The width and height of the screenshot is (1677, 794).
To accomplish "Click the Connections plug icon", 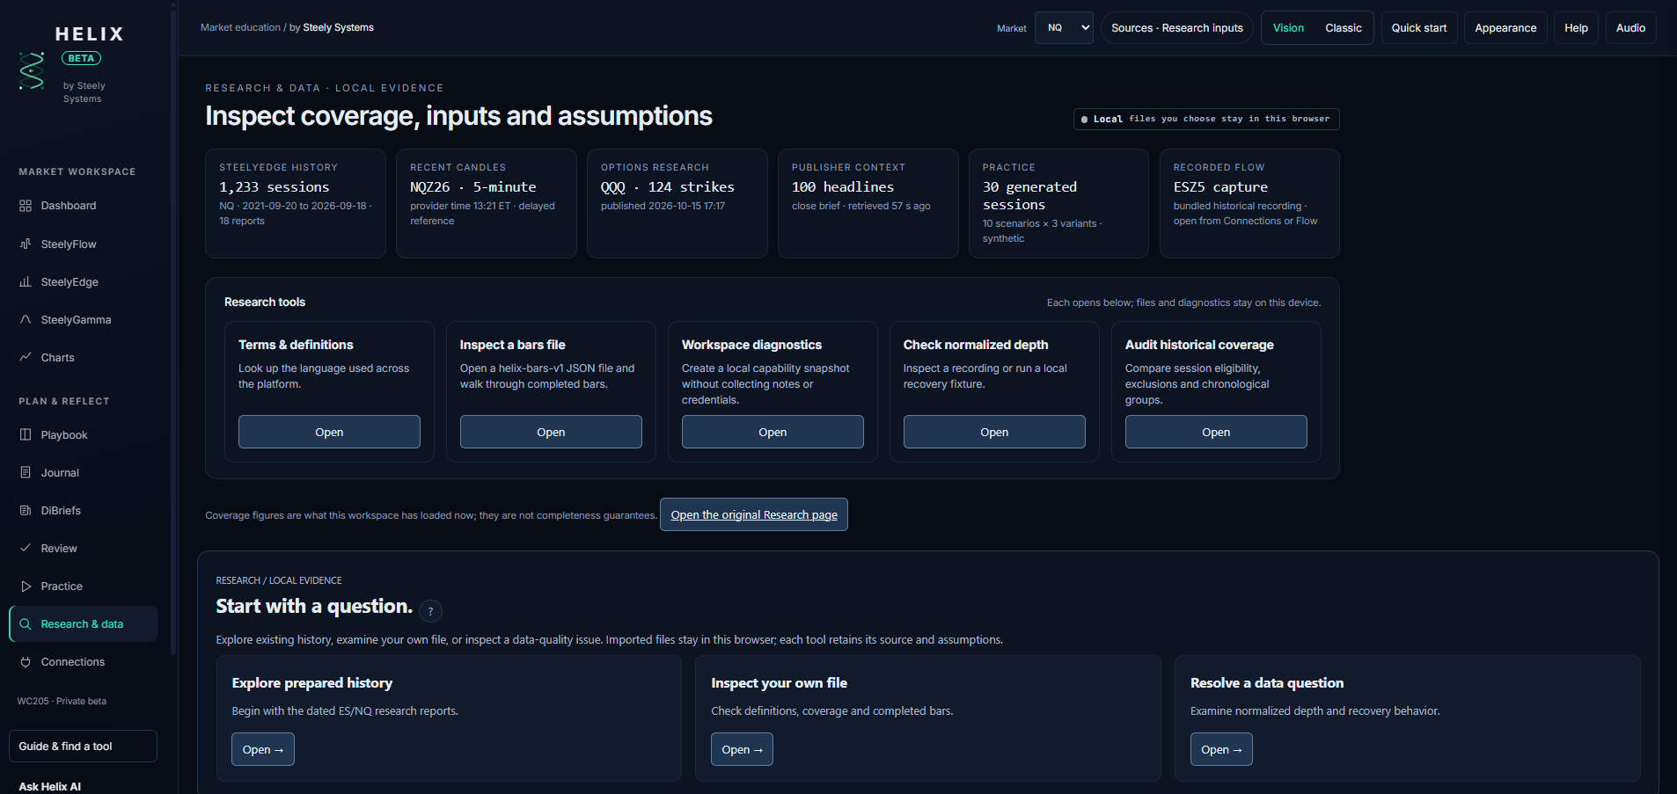I will (26, 662).
